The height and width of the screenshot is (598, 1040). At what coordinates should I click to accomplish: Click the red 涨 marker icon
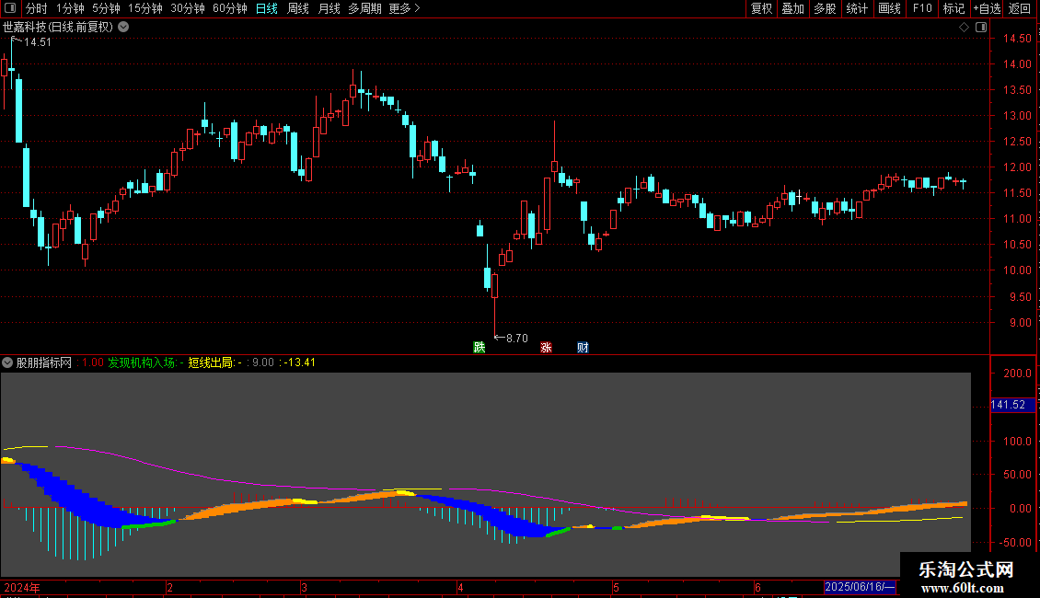546,348
